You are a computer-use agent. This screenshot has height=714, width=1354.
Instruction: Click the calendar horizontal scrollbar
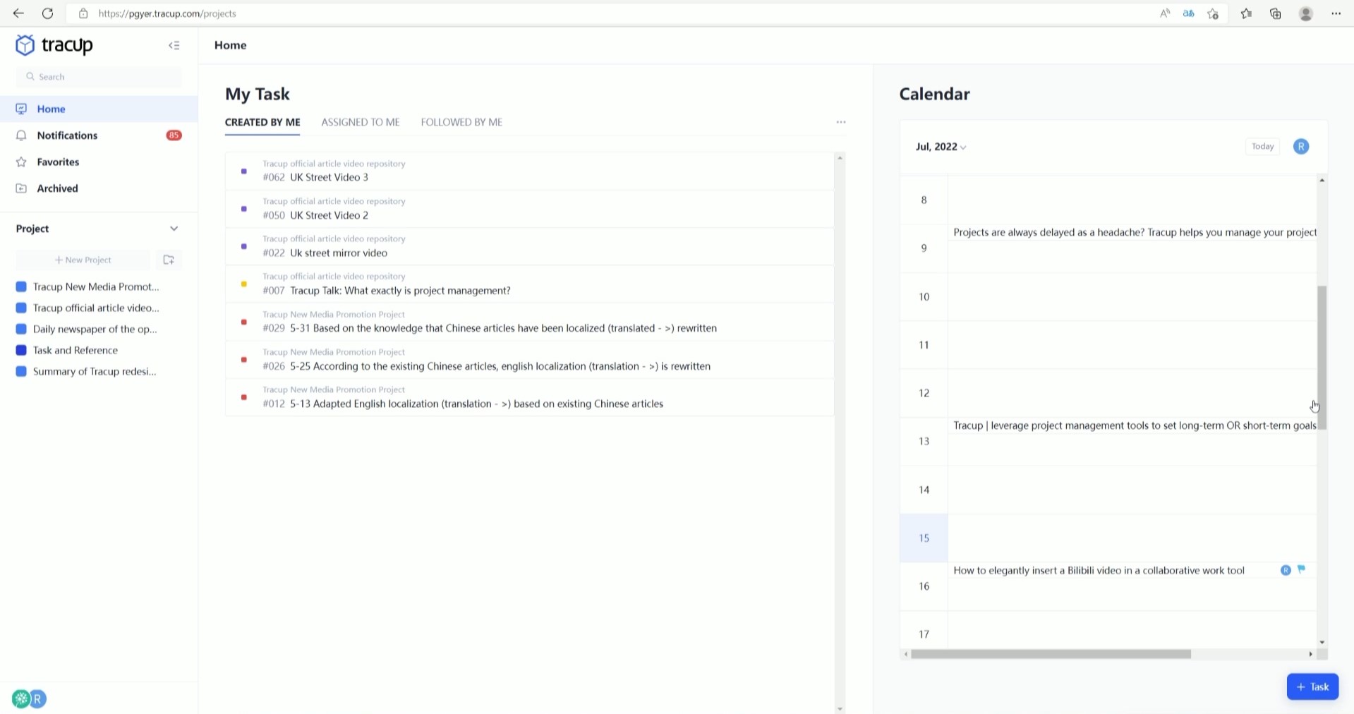pyautogui.click(x=1050, y=654)
